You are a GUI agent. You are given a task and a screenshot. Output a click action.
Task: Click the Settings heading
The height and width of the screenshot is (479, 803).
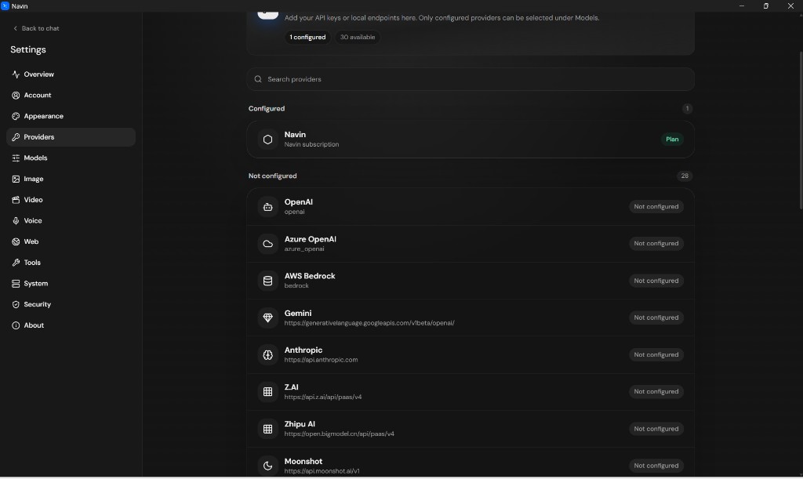28,49
